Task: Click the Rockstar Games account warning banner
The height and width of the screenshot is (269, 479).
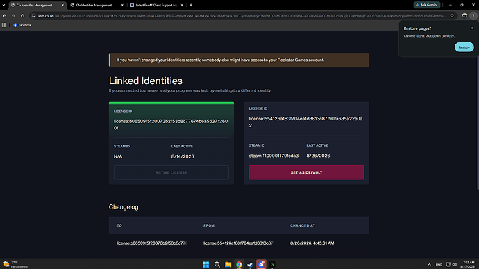Action: point(239,60)
